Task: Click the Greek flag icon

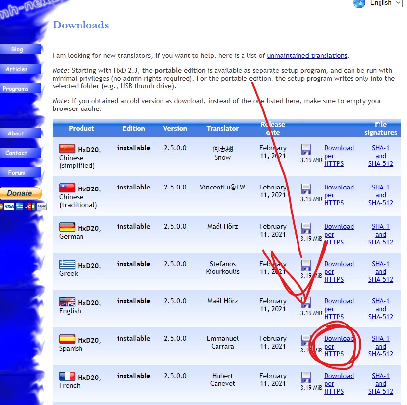Action: point(67,265)
